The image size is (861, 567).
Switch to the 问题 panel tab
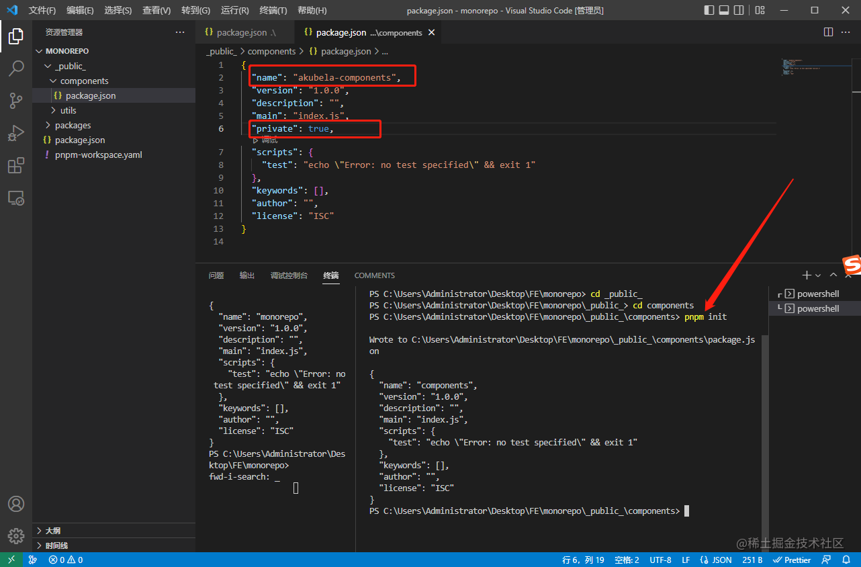216,275
